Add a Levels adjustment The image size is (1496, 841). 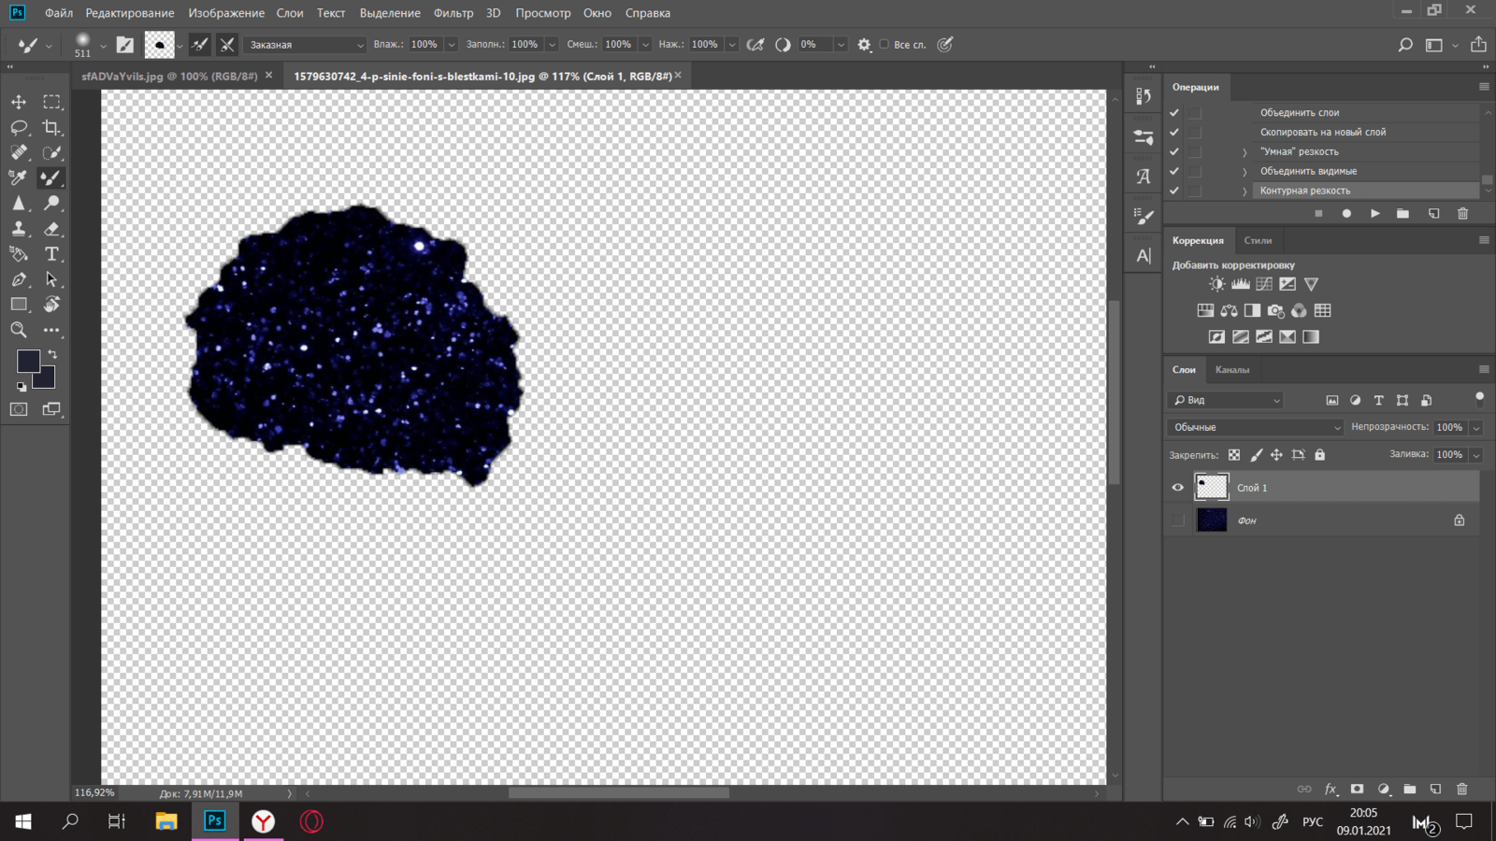1241,284
